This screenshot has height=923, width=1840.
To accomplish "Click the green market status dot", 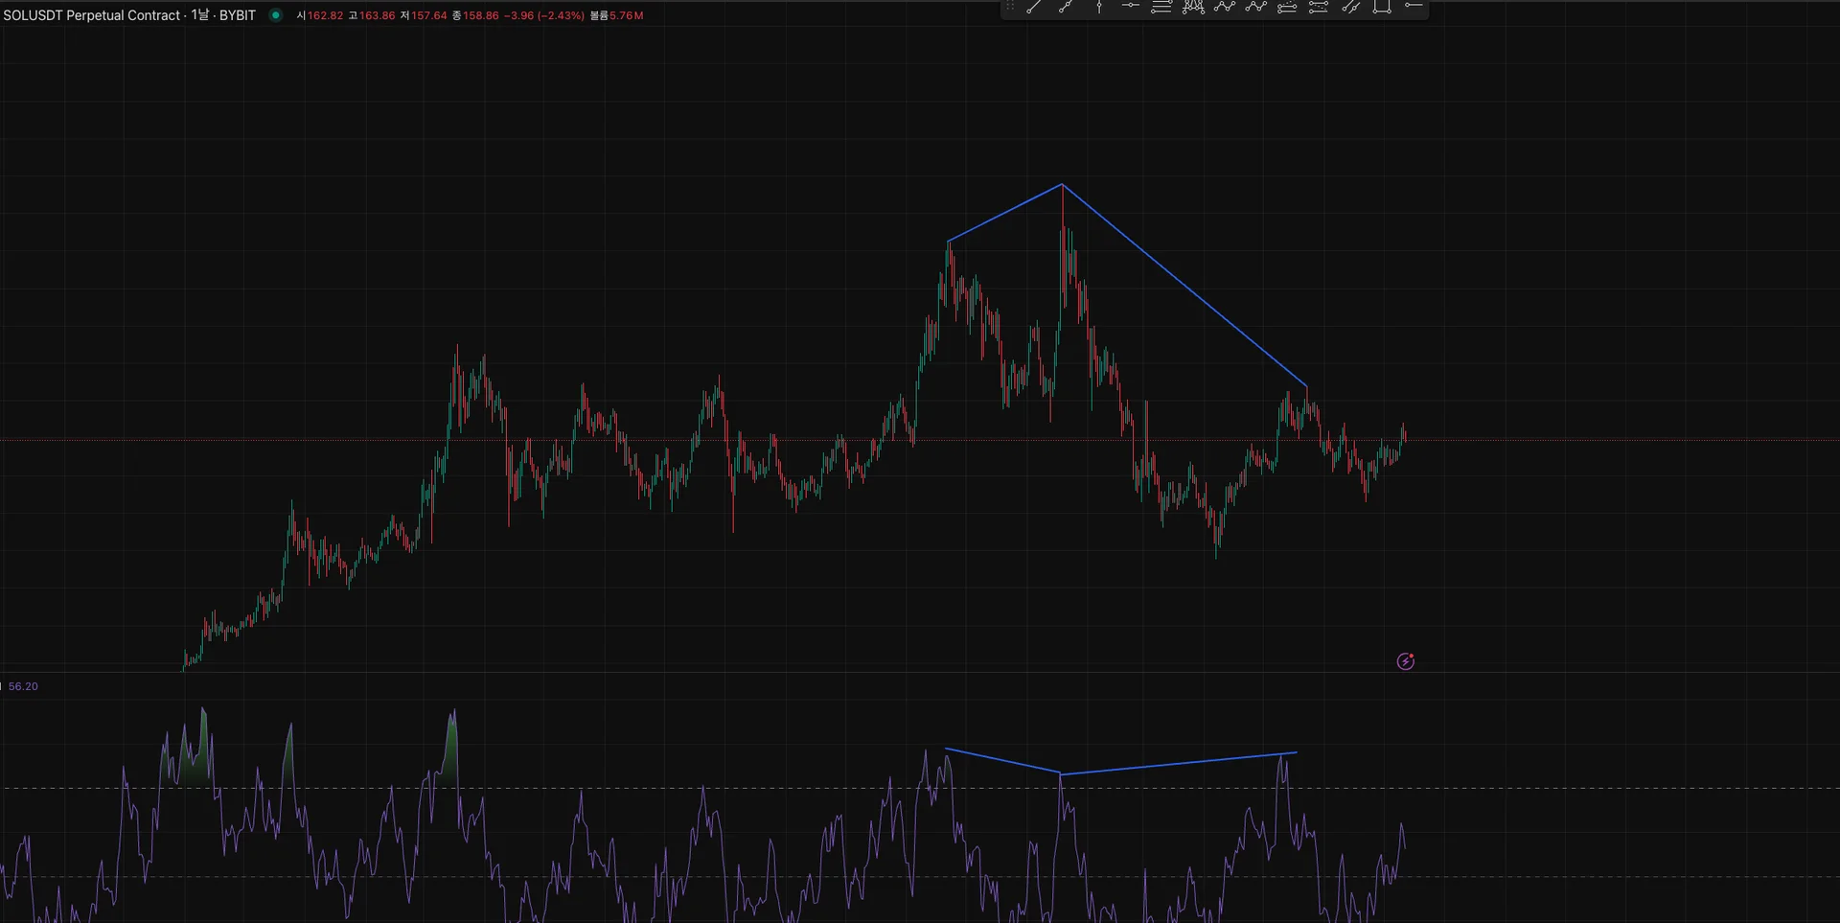I will click(275, 15).
